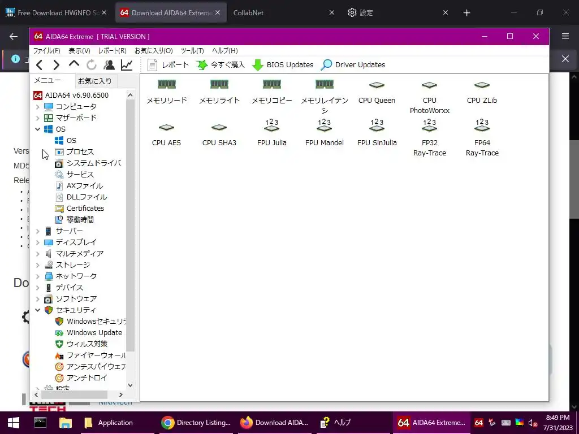Go forward with AIDA64 toolbar right arrow
Image resolution: width=579 pixels, height=434 pixels.
(x=56, y=65)
